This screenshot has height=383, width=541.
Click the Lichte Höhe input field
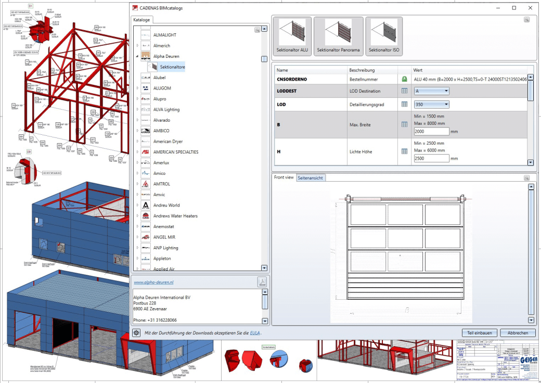point(432,158)
